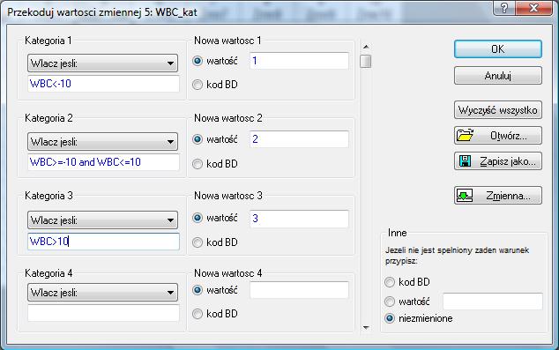
Task: Choose wartość radio in Inne section
Action: (390, 302)
